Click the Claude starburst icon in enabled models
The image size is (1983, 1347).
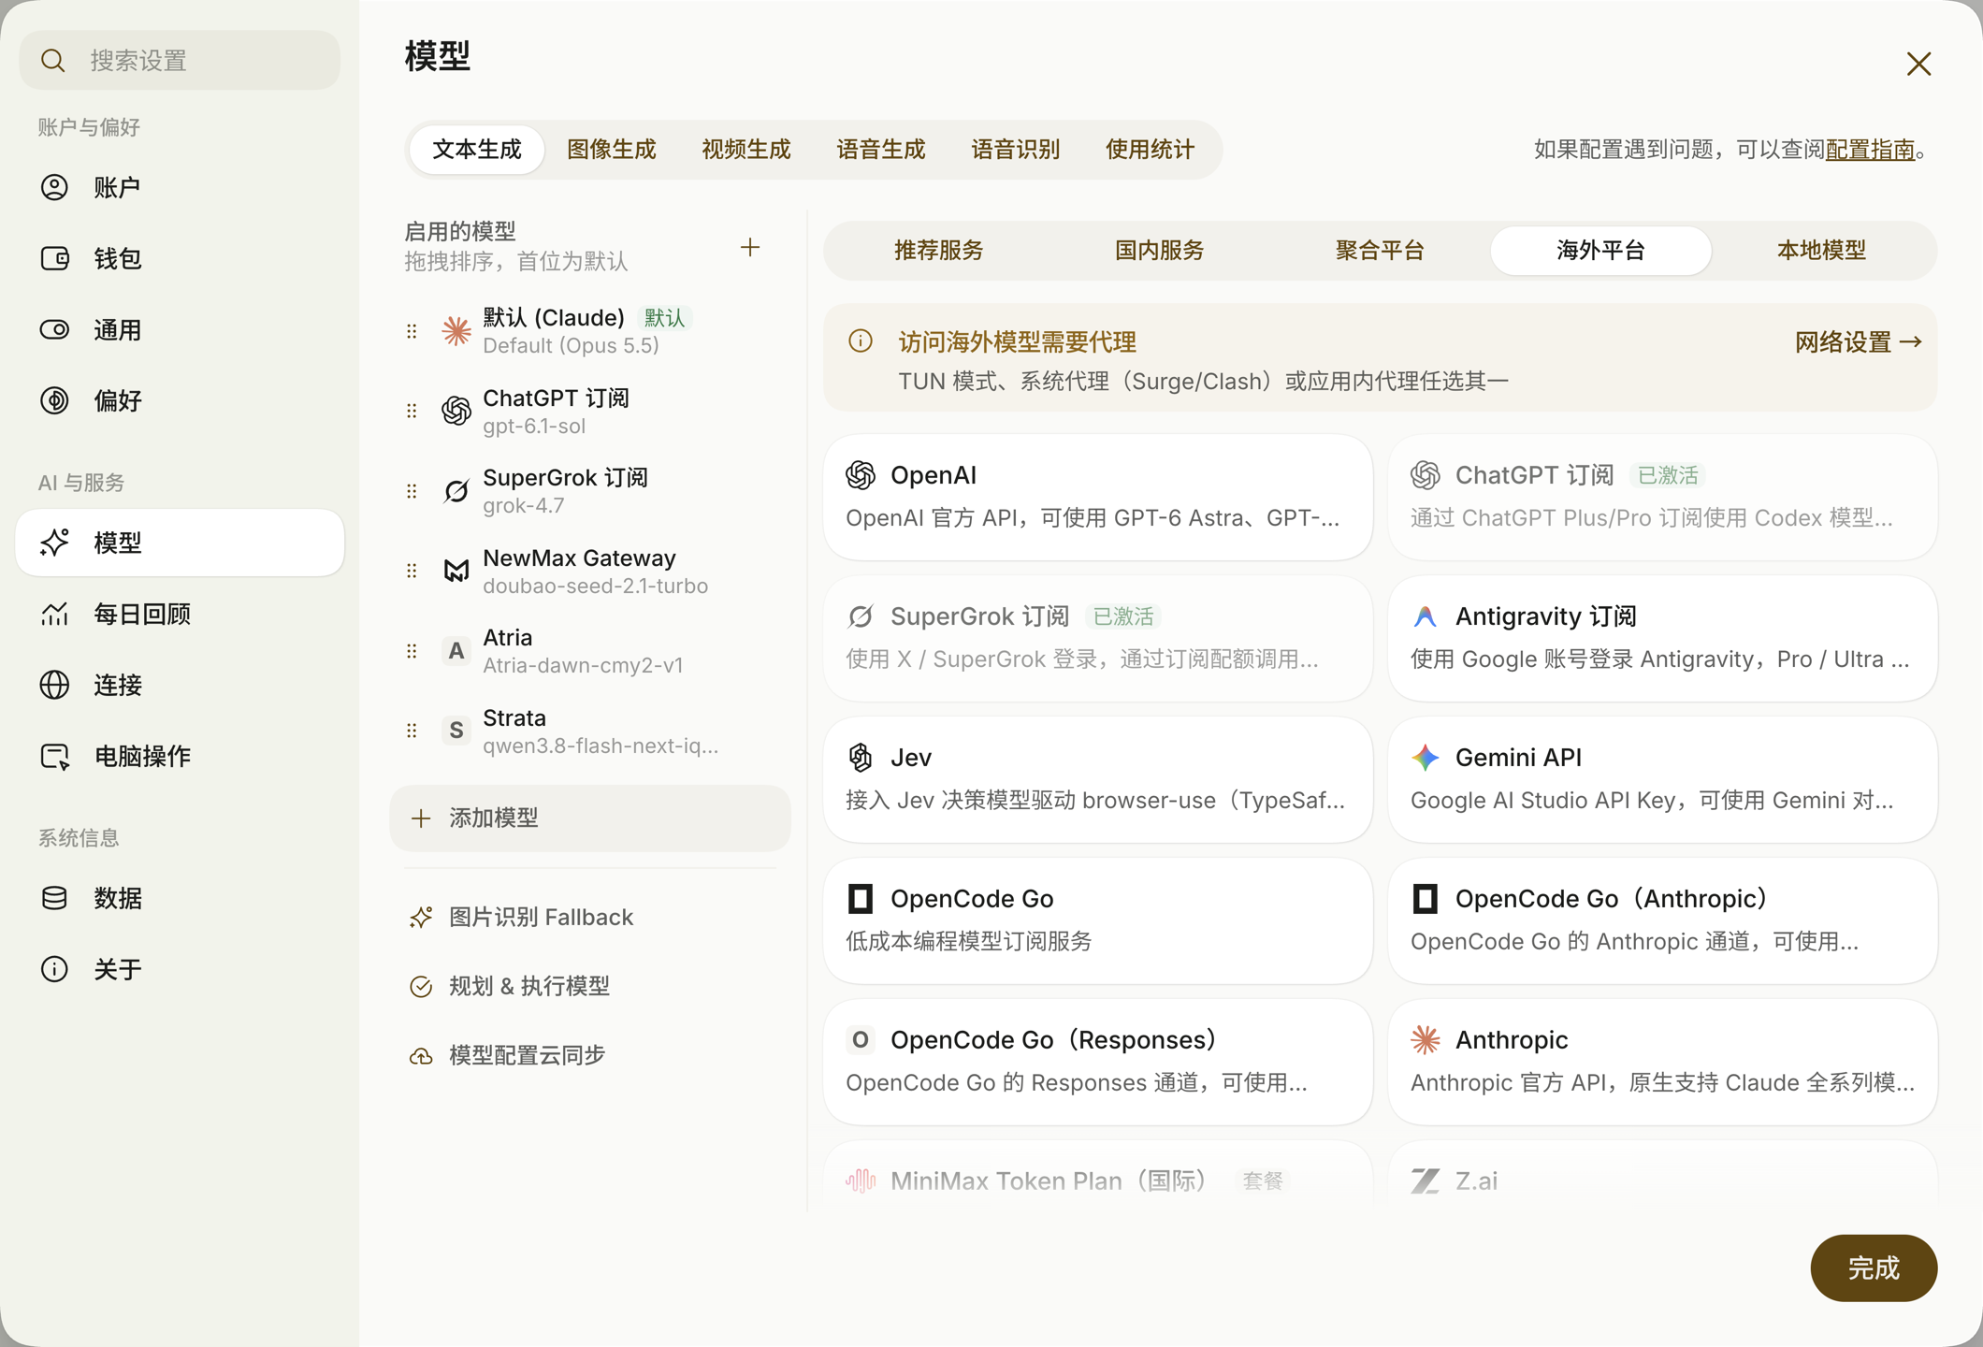coord(456,331)
